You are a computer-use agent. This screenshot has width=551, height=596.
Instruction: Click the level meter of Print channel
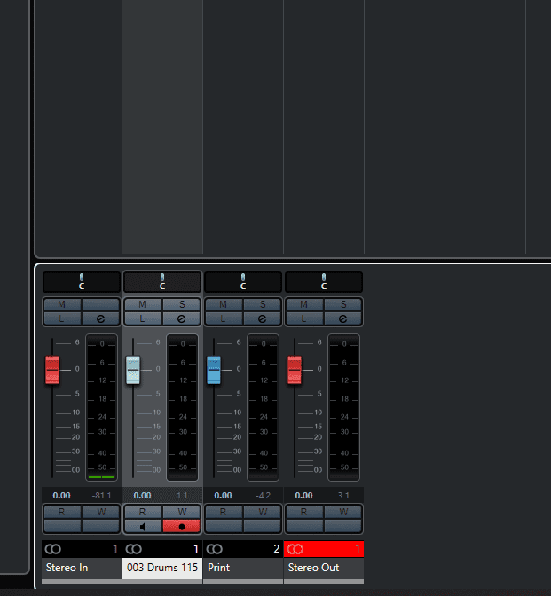(263, 407)
